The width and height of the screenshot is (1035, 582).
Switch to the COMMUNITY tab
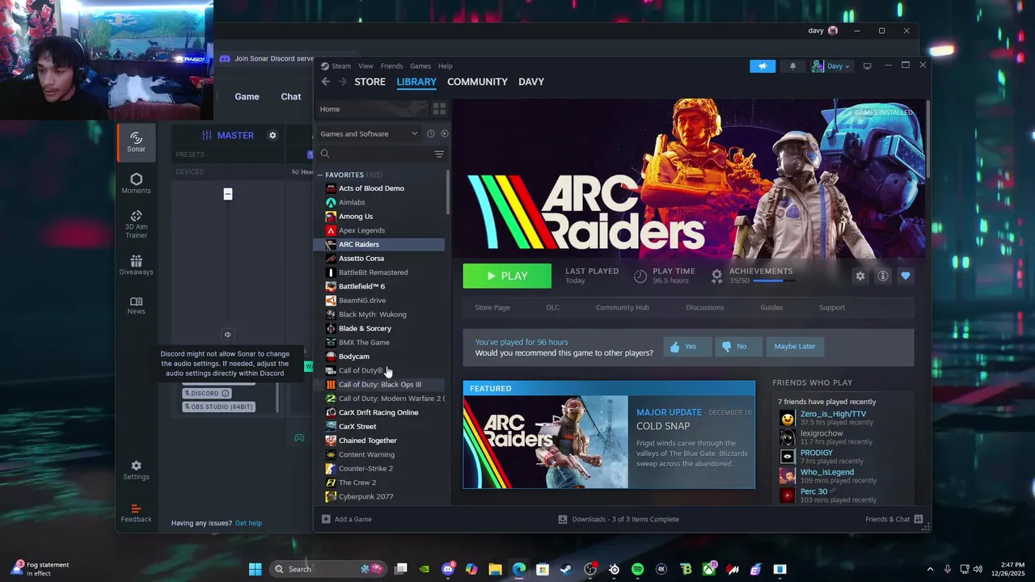point(477,82)
